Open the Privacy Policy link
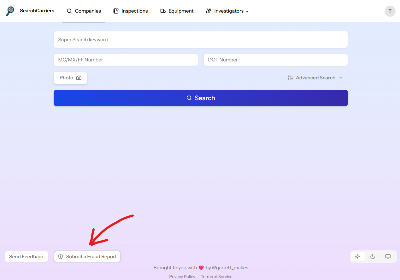 coord(182,276)
